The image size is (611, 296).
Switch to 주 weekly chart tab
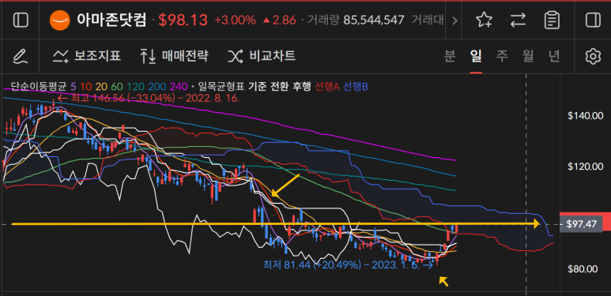click(x=502, y=56)
